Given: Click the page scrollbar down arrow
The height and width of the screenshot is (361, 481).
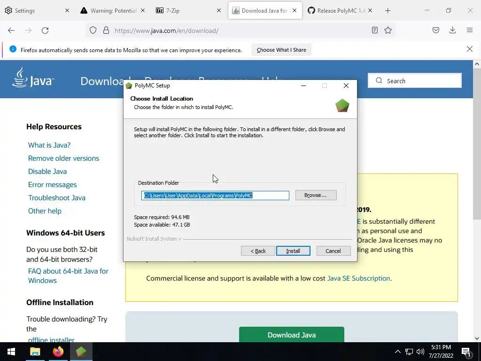Looking at the screenshot, I should [x=476, y=338].
